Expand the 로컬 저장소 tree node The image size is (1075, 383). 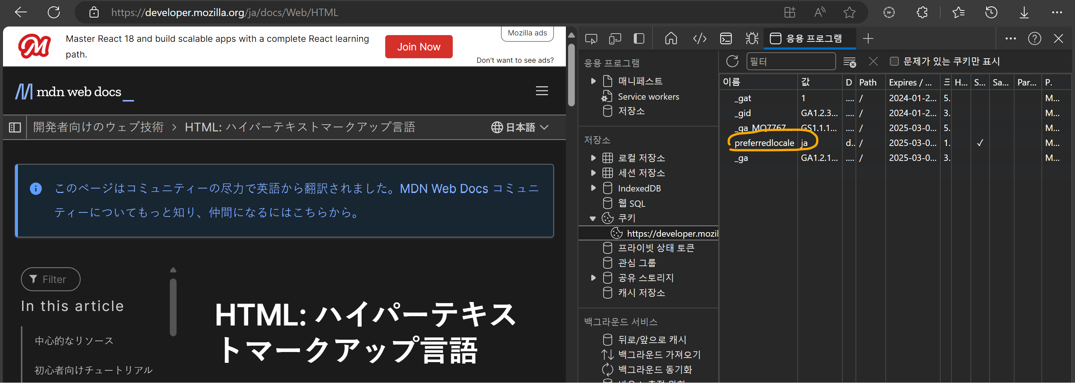point(593,158)
